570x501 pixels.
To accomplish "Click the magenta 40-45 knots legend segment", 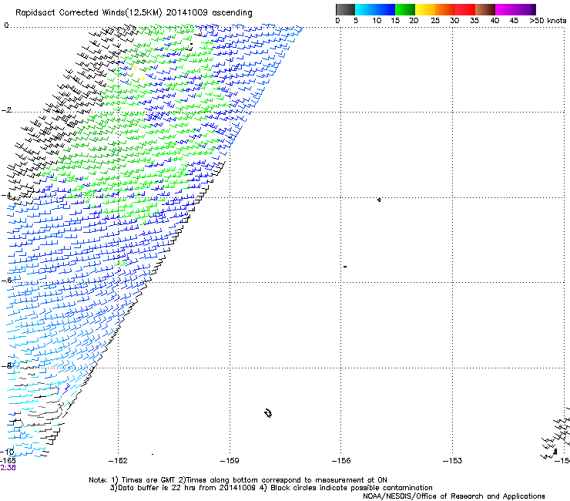I will pyautogui.click(x=505, y=9).
